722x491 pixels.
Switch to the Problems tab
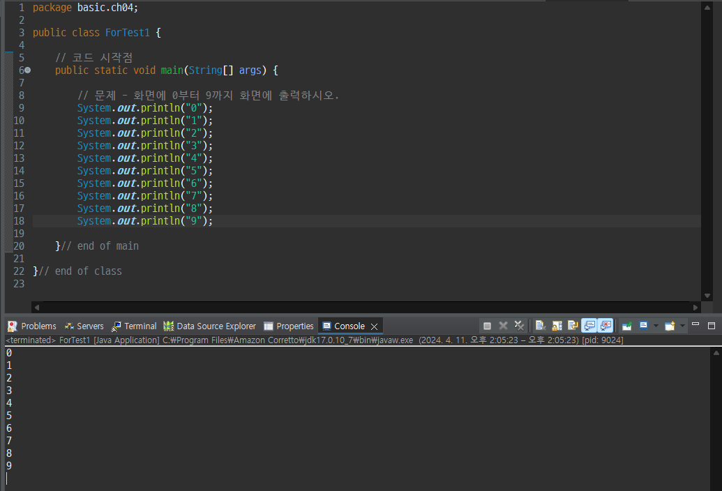coord(32,326)
